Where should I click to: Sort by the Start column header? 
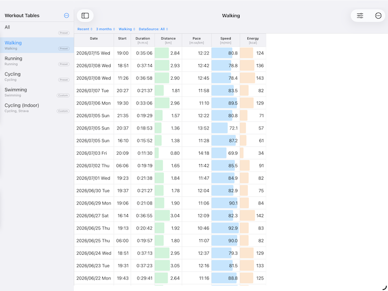click(122, 40)
